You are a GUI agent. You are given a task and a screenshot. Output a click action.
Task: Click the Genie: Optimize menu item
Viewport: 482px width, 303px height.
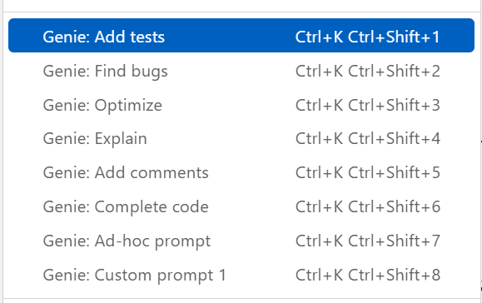tap(241, 105)
